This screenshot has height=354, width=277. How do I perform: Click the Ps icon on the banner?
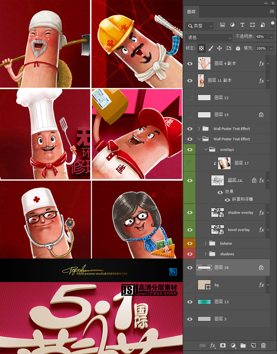[x=173, y=272]
